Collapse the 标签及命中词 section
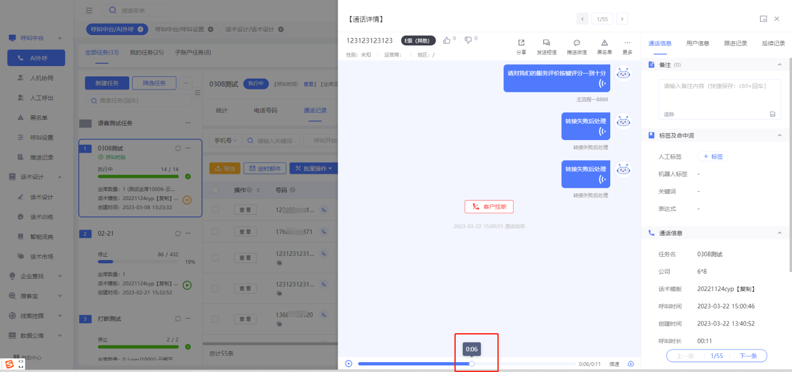The image size is (792, 372). (779, 135)
